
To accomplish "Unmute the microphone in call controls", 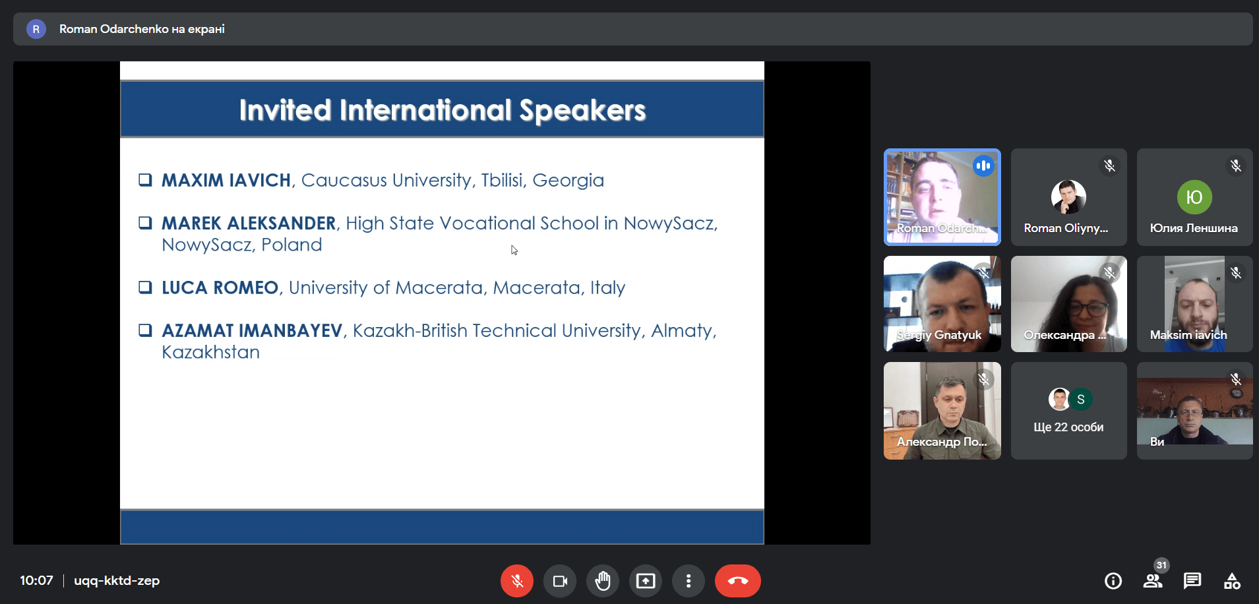I will click(516, 581).
